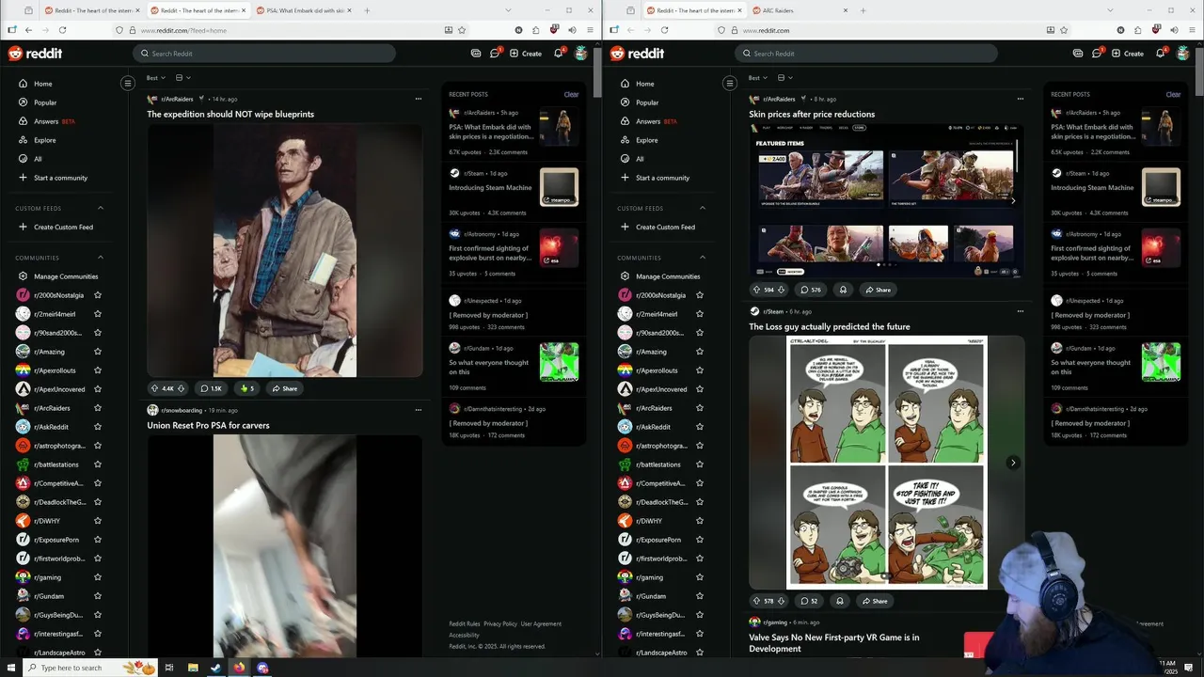Share the Loss guy post

coord(874,601)
